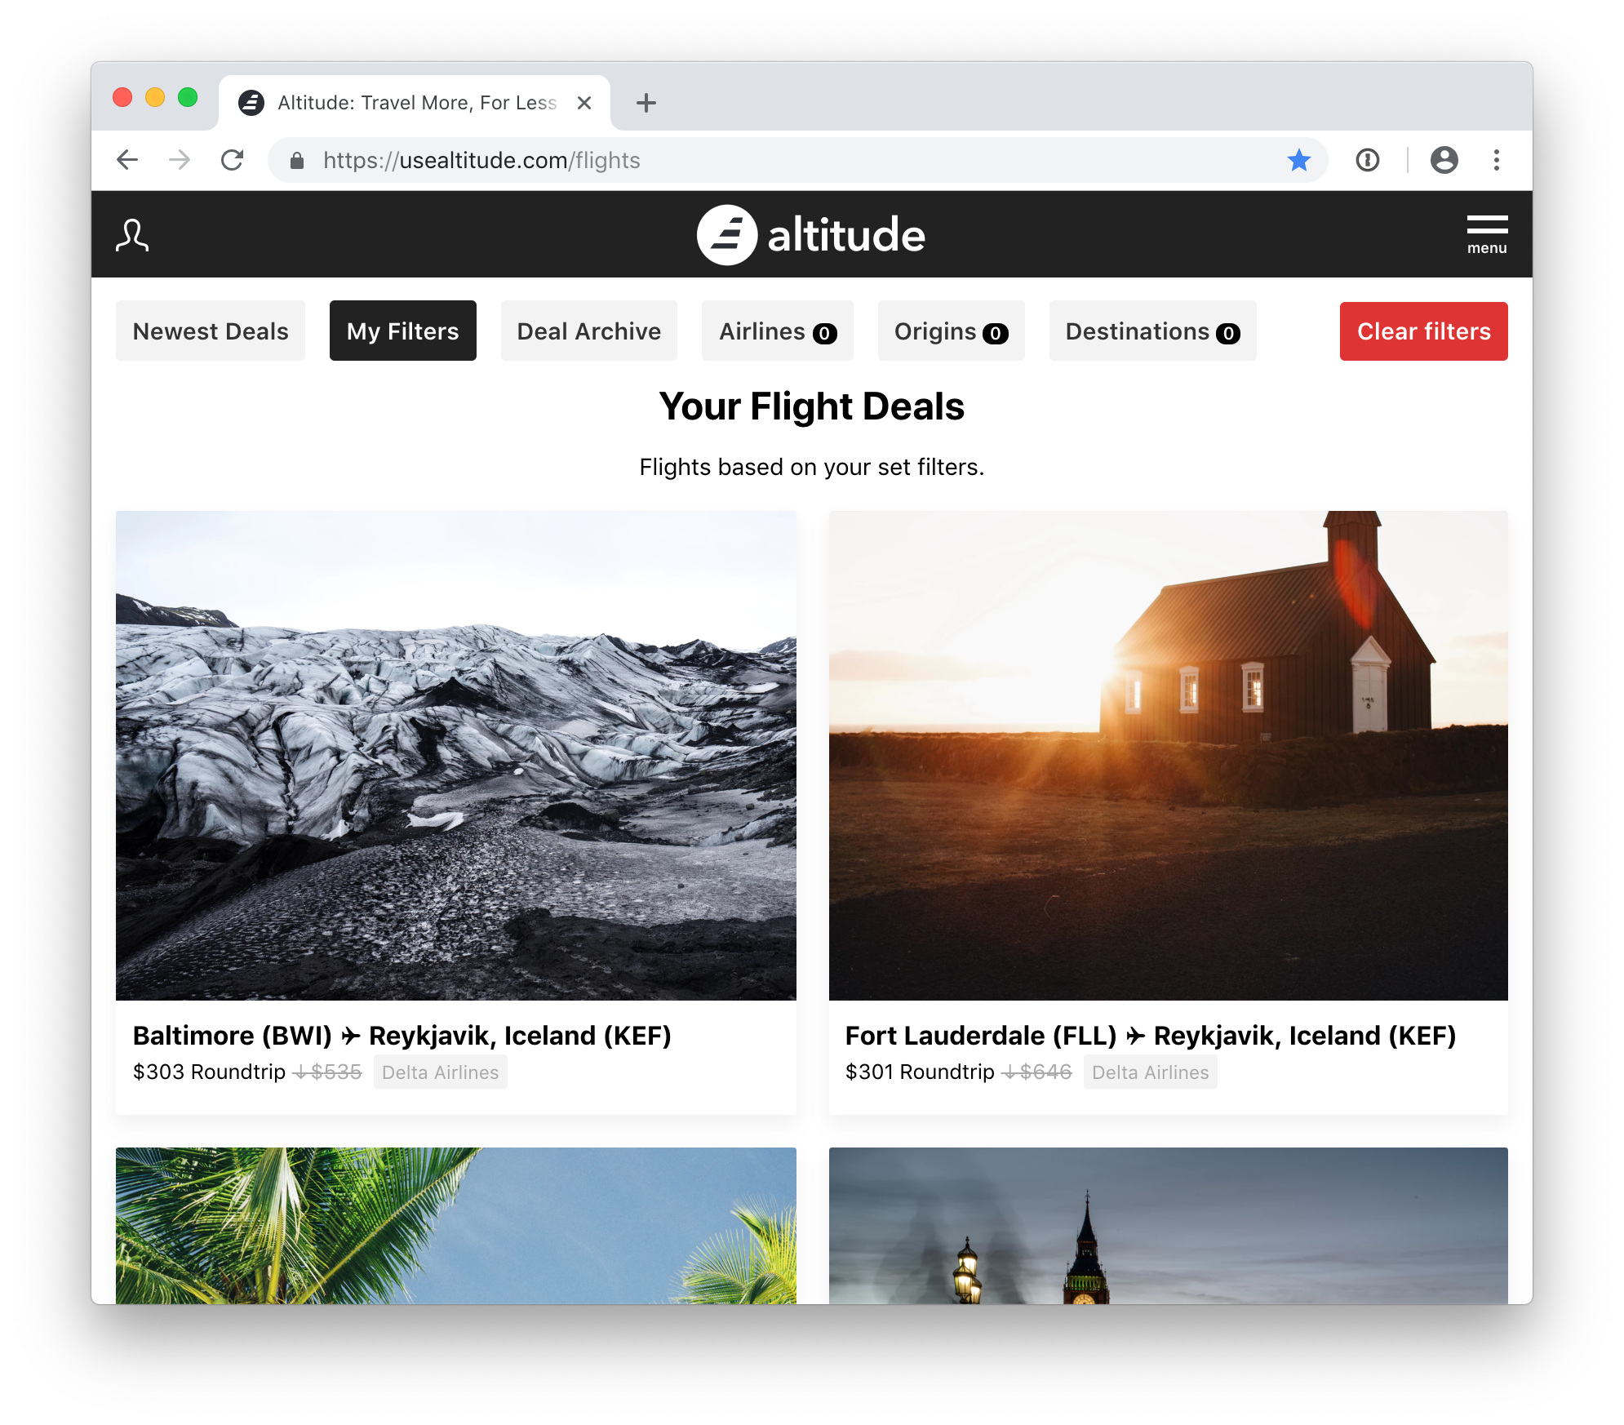Click the Delta Airlines tag on Baltimore deal
Viewport: 1624px width, 1425px height.
click(440, 1072)
